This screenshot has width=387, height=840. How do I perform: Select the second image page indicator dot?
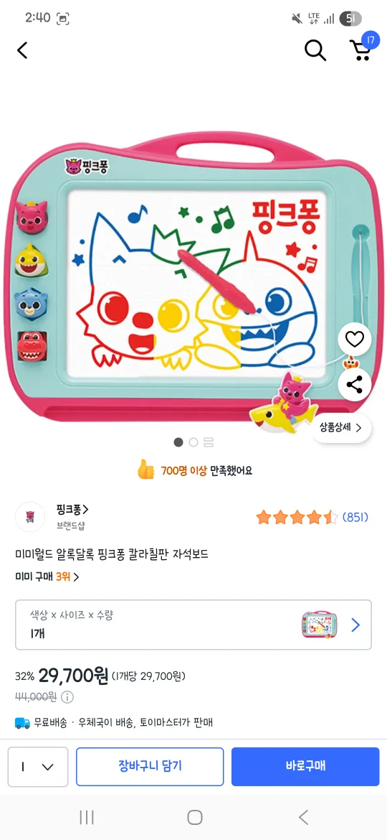pyautogui.click(x=193, y=442)
